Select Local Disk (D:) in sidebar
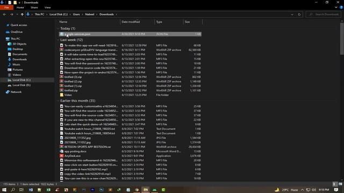The height and width of the screenshot is (193, 344). pos(21,85)
